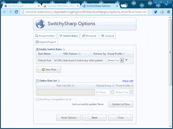This screenshot has width=173, height=129.
Task: Go forward using browser forward arrow
Action: [x=11, y=12]
